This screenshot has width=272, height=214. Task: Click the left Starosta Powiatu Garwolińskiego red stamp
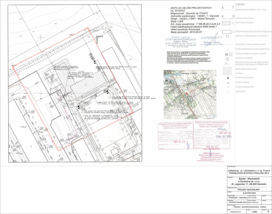[175, 136]
